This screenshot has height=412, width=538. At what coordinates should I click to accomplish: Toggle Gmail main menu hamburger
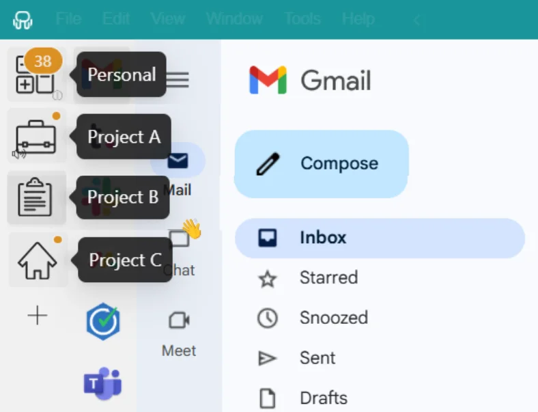(x=178, y=80)
